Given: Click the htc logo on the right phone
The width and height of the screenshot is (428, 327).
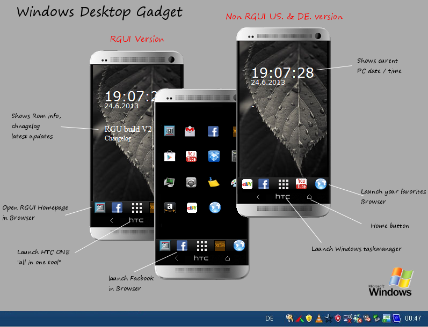Looking at the screenshot, I should coord(283,197).
